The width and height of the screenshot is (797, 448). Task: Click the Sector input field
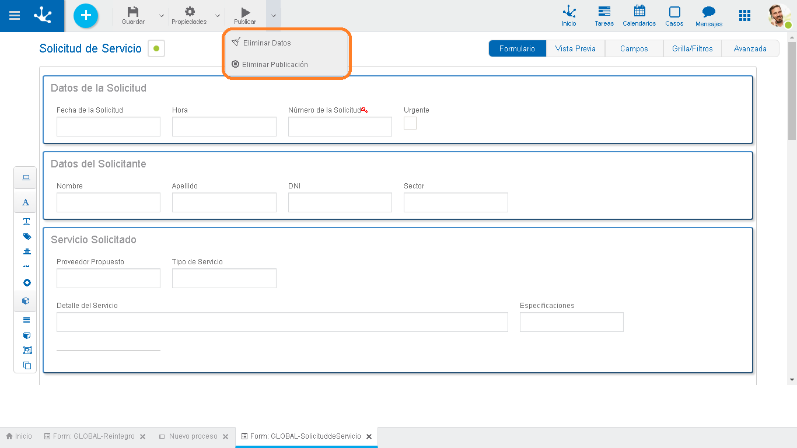456,202
